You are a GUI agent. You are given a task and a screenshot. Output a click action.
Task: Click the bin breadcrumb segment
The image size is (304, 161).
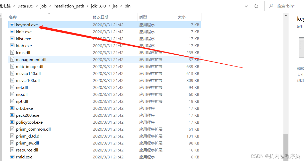pos(127,6)
